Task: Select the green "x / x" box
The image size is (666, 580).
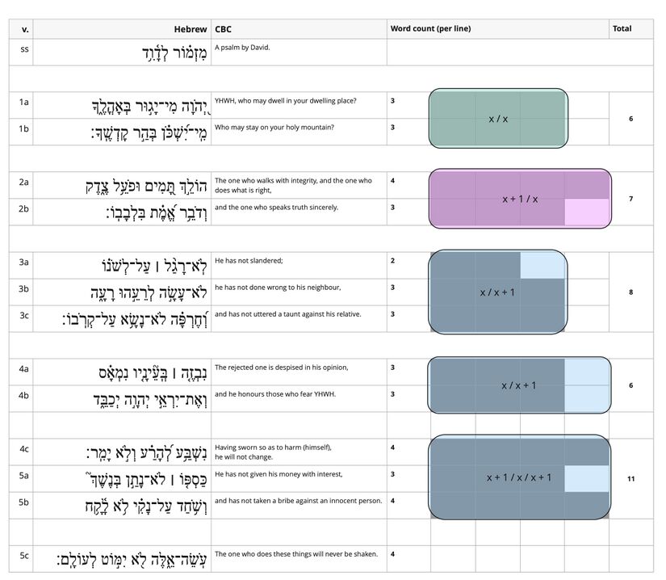Action: point(497,119)
